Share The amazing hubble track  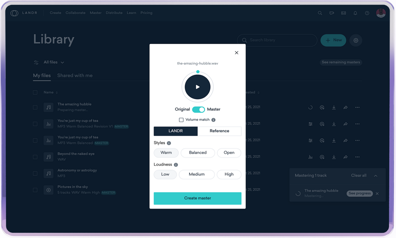coord(346,107)
